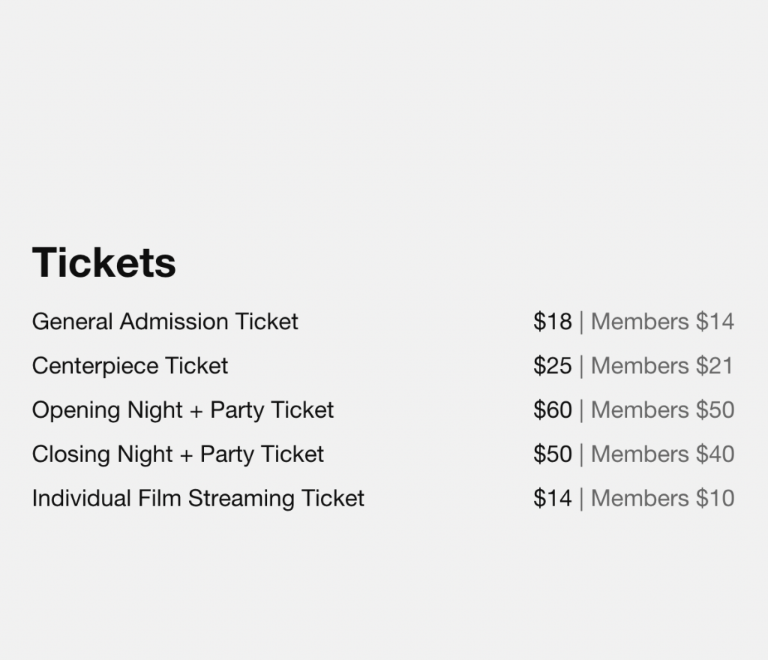Image resolution: width=768 pixels, height=660 pixels.
Task: Click the Members $50 price
Action: 662,409
